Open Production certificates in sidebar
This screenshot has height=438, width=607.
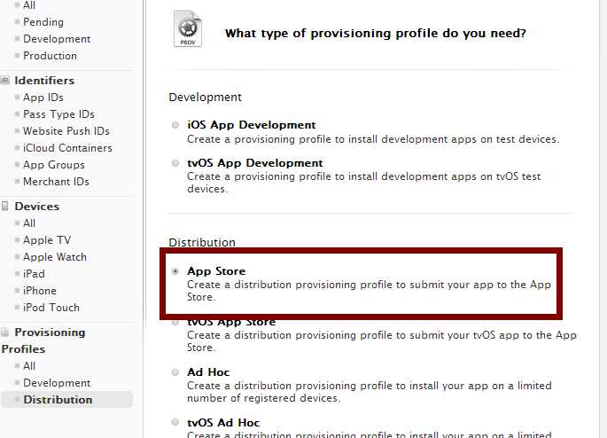tap(50, 56)
